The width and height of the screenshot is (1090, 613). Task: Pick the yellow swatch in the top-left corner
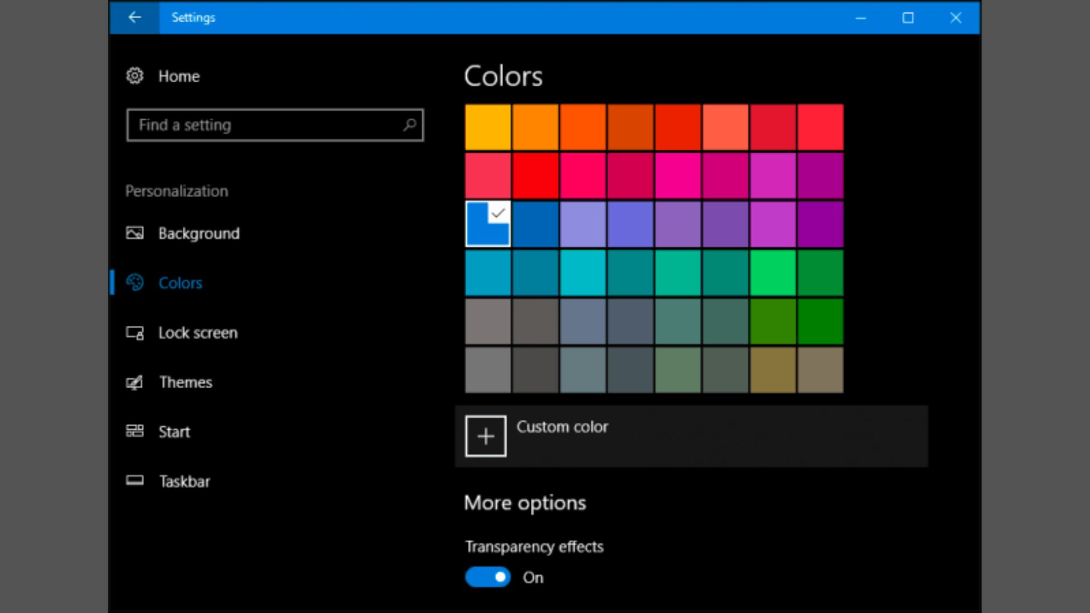[487, 127]
